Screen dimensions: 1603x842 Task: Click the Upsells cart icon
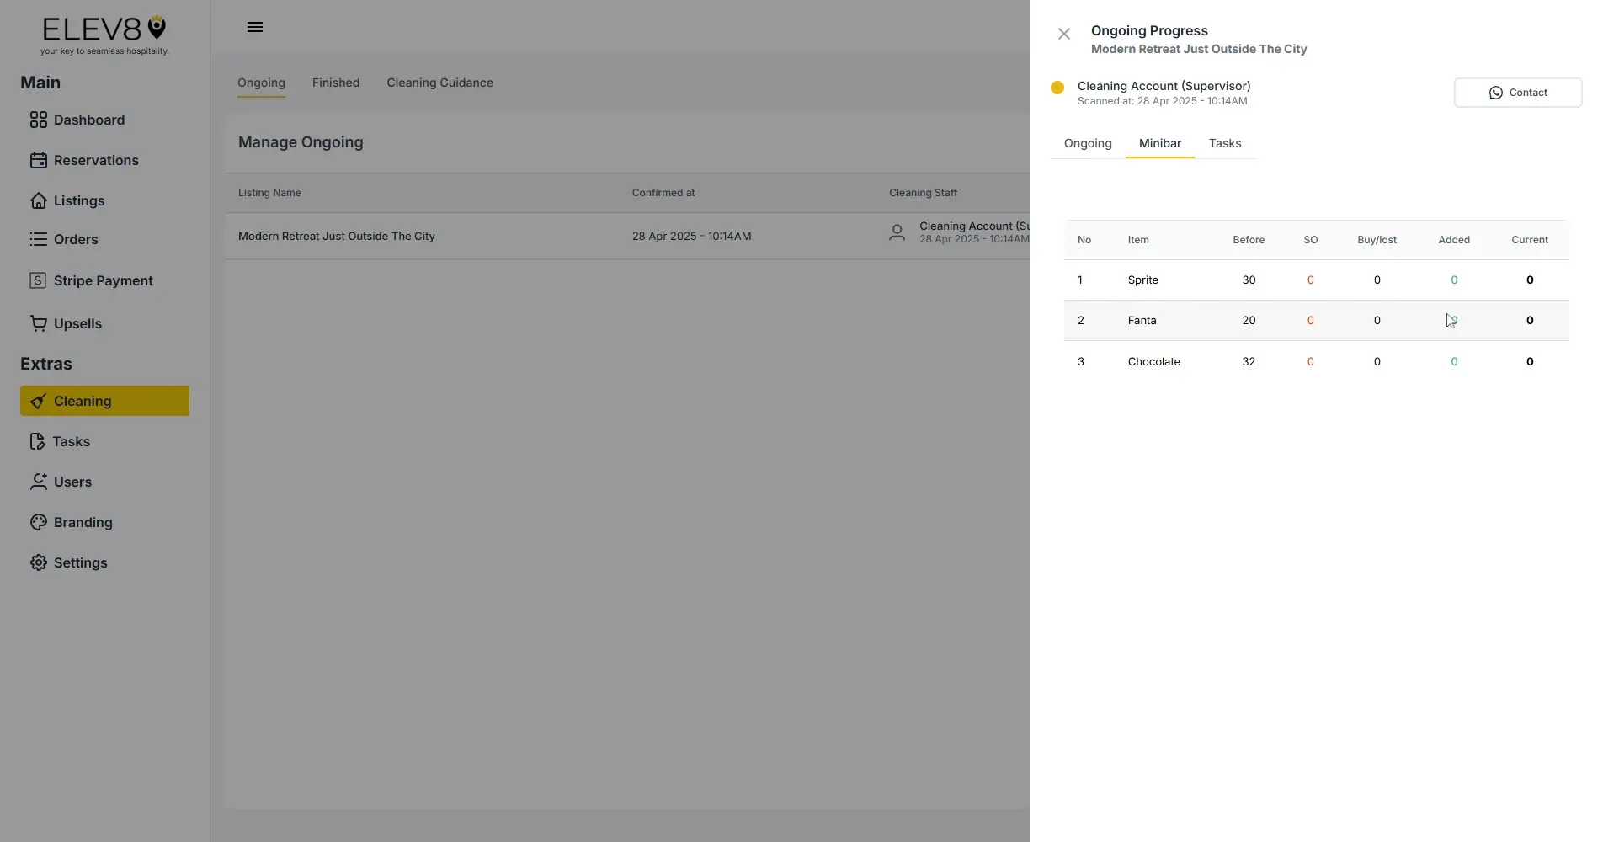tap(38, 323)
